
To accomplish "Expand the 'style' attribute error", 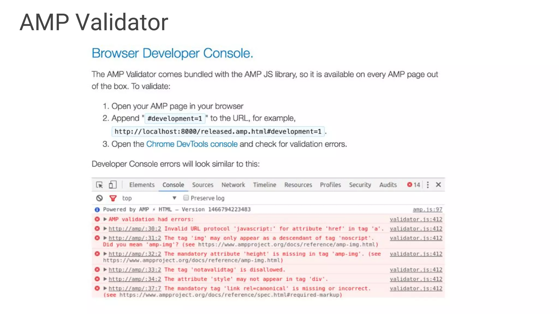I will 105,279.
